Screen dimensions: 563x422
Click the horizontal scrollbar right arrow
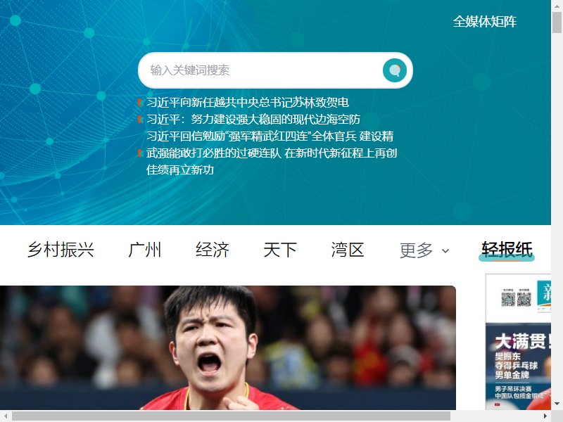545,416
